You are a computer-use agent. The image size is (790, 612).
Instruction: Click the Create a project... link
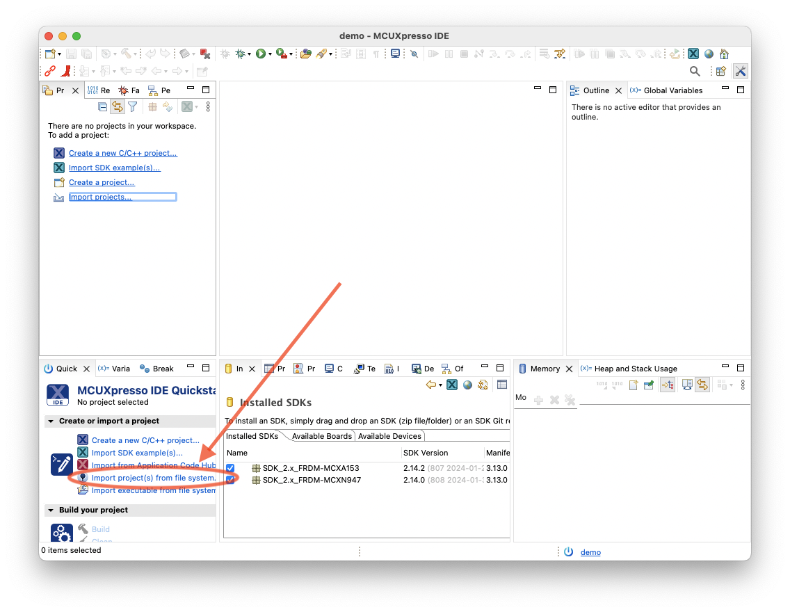(x=102, y=182)
